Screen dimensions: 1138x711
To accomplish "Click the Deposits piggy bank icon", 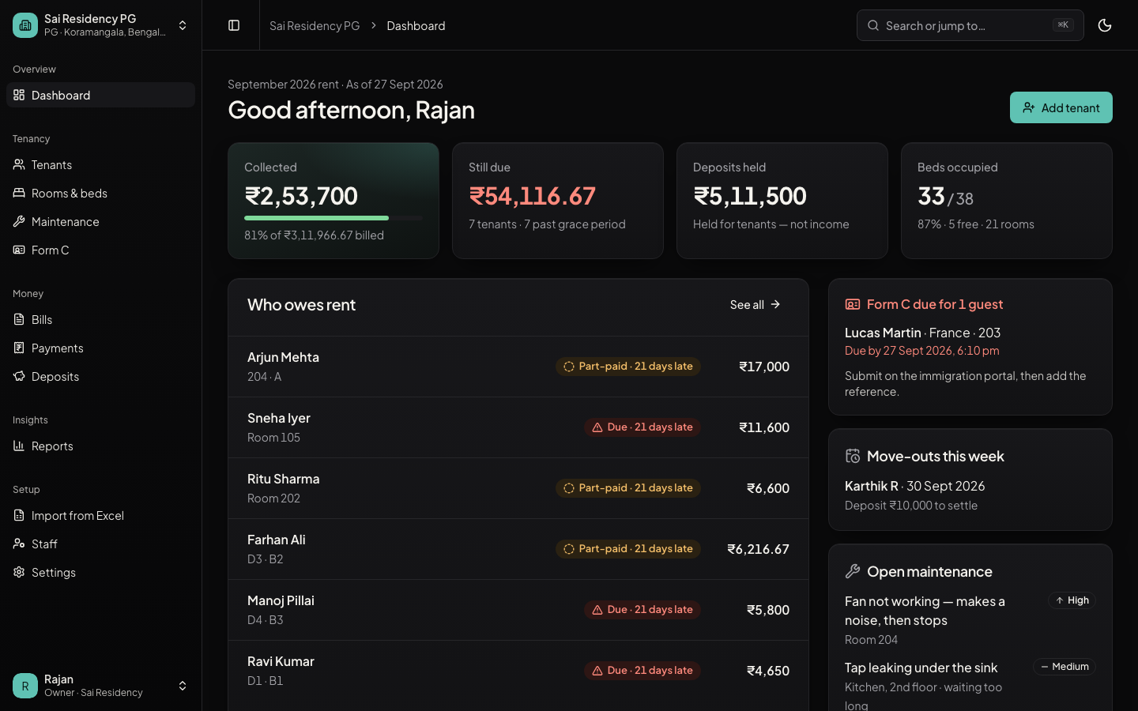I will 19,376.
